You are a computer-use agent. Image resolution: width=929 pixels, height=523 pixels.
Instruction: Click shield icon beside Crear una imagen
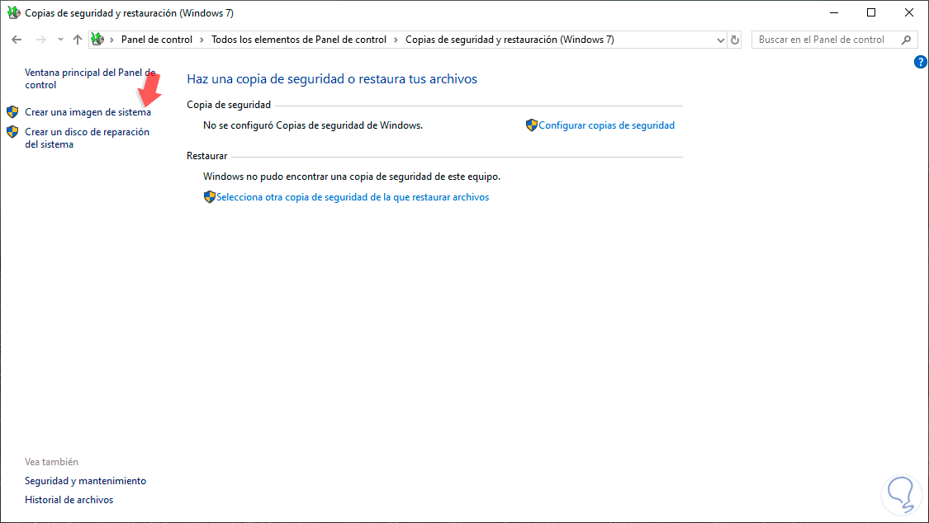coord(12,112)
